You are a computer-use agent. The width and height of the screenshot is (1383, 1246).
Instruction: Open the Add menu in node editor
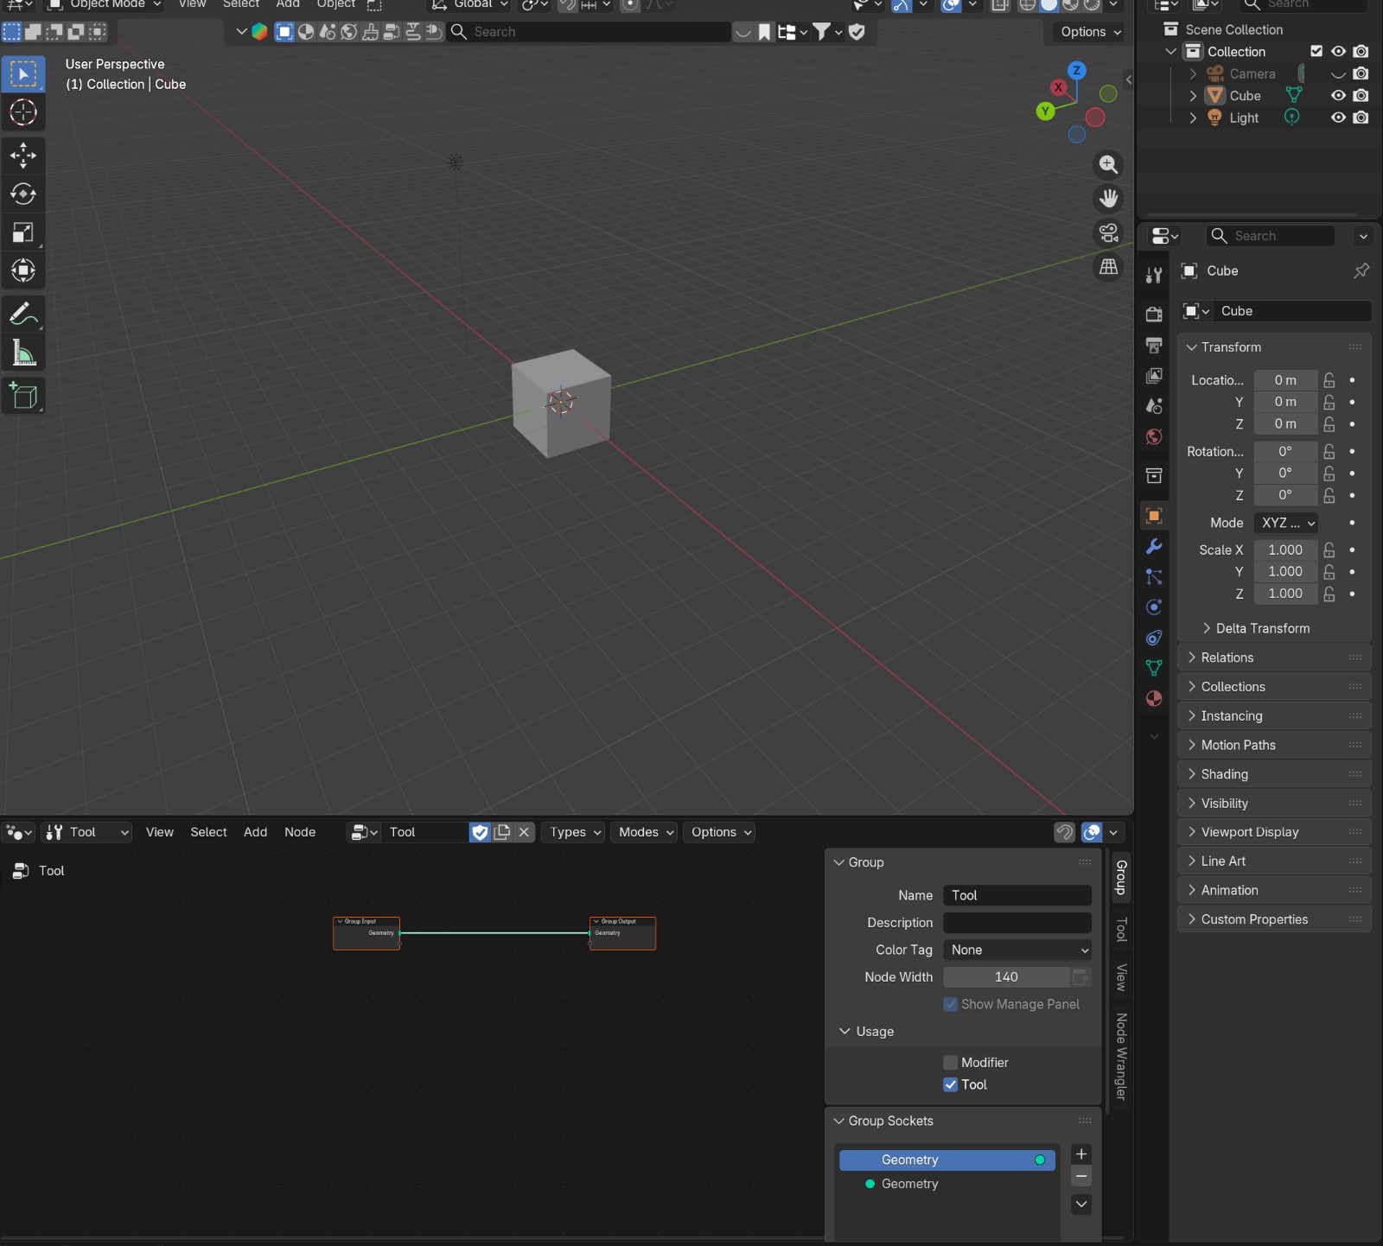255,832
